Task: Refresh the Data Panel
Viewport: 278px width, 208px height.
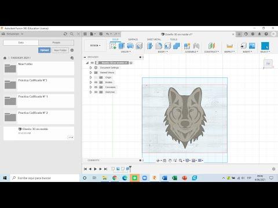Action: [65, 34]
